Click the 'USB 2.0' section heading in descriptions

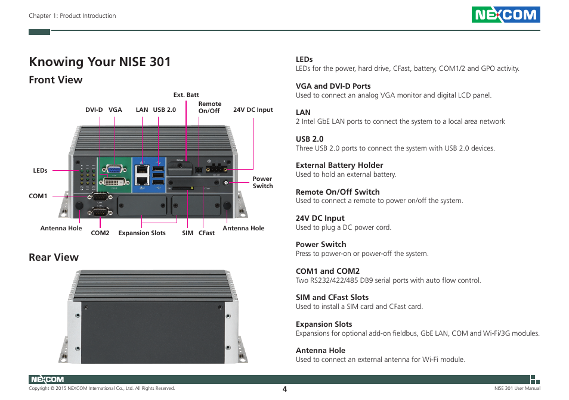pyautogui.click(x=310, y=139)
